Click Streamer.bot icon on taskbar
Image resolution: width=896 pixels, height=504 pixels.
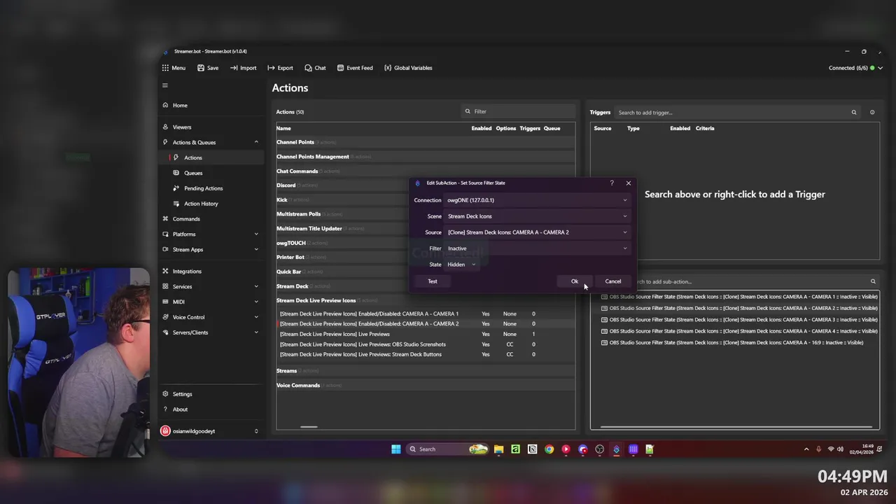pyautogui.click(x=616, y=449)
